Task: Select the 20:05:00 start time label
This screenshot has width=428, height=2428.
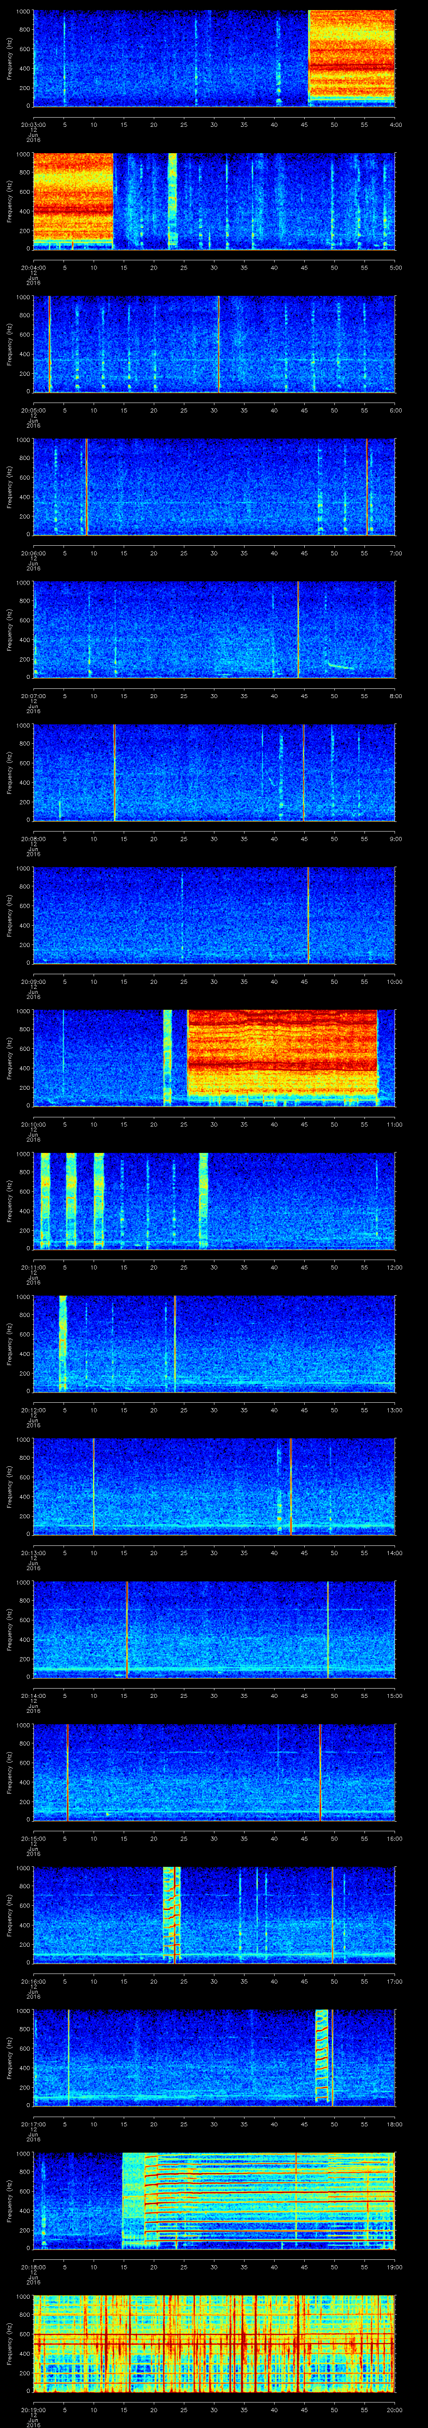Action: (33, 410)
